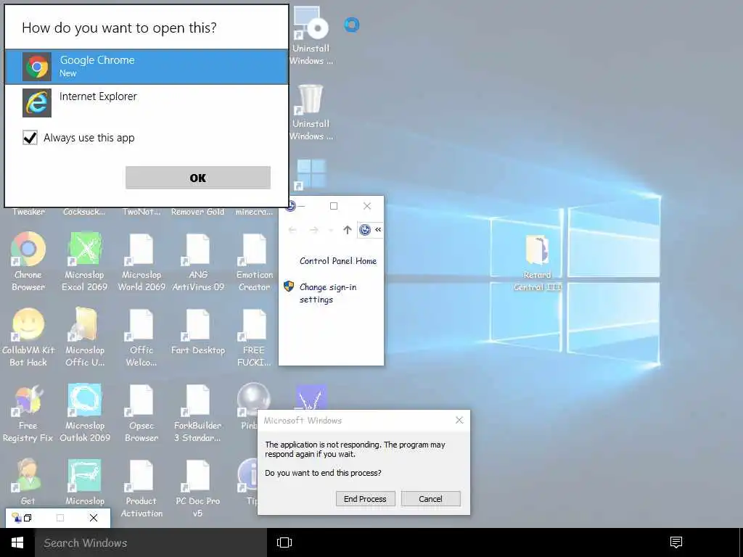Open the Uninstall Windows recycle bin icon

[311, 112]
